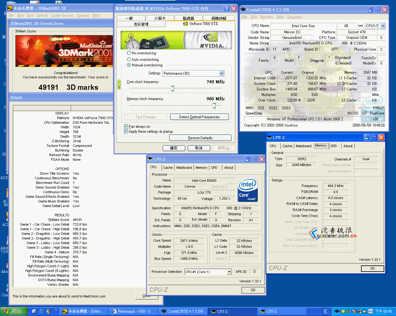Click the system clock showing 06:48

(383, 311)
